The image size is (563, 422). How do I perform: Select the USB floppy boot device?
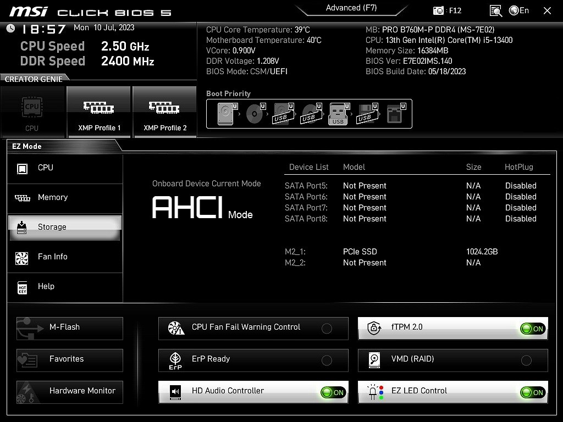(367, 114)
